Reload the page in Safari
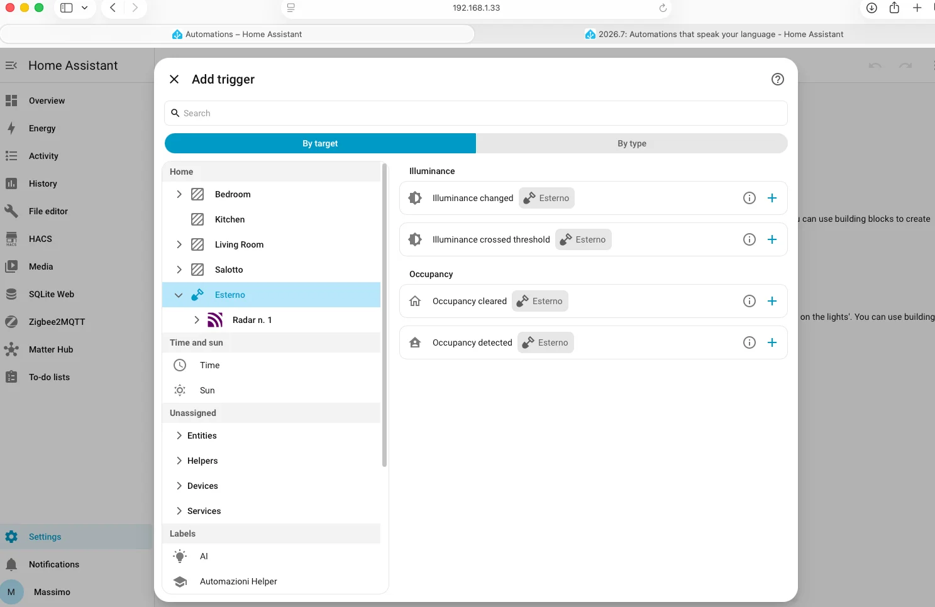Viewport: 935px width, 607px height. (x=663, y=8)
